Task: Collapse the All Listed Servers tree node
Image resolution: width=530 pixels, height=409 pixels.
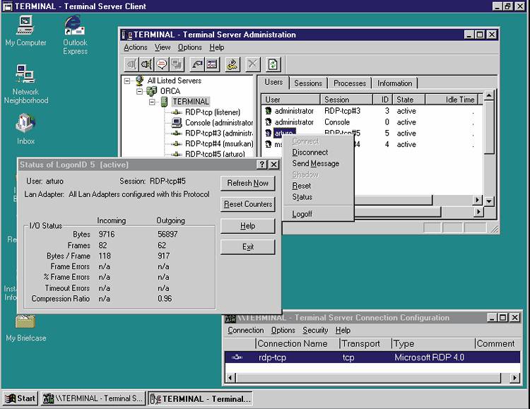Action: (x=127, y=81)
